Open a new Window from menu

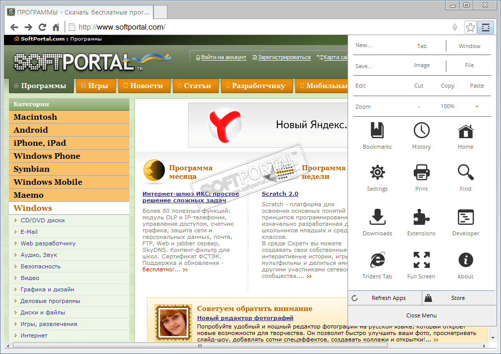point(469,46)
